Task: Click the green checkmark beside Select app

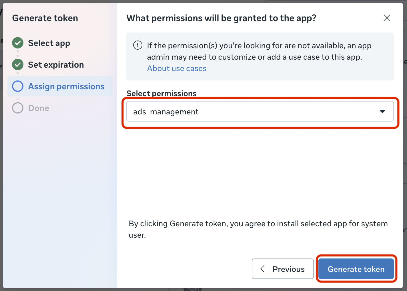Action: coord(18,43)
